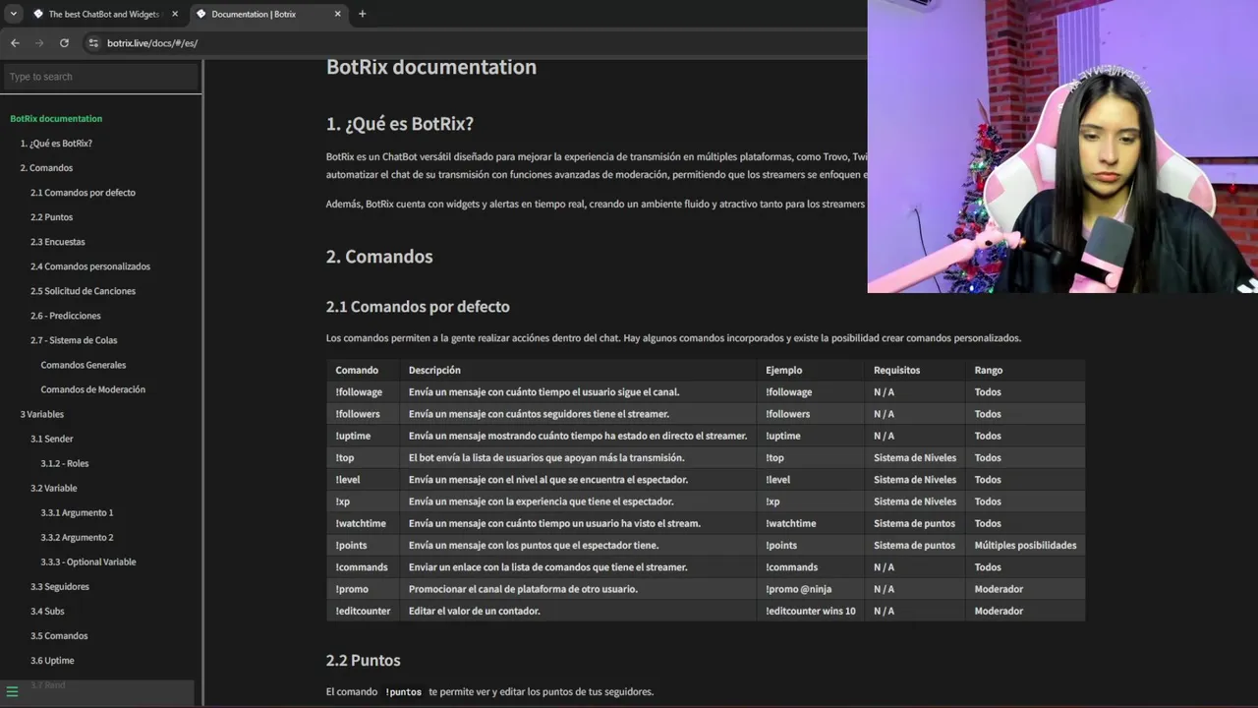
Task: Click the Múltiples posibilidades range cell
Action: click(x=1025, y=545)
